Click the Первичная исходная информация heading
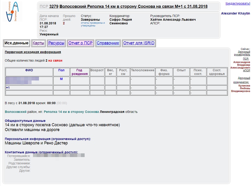 coord(33,52)
